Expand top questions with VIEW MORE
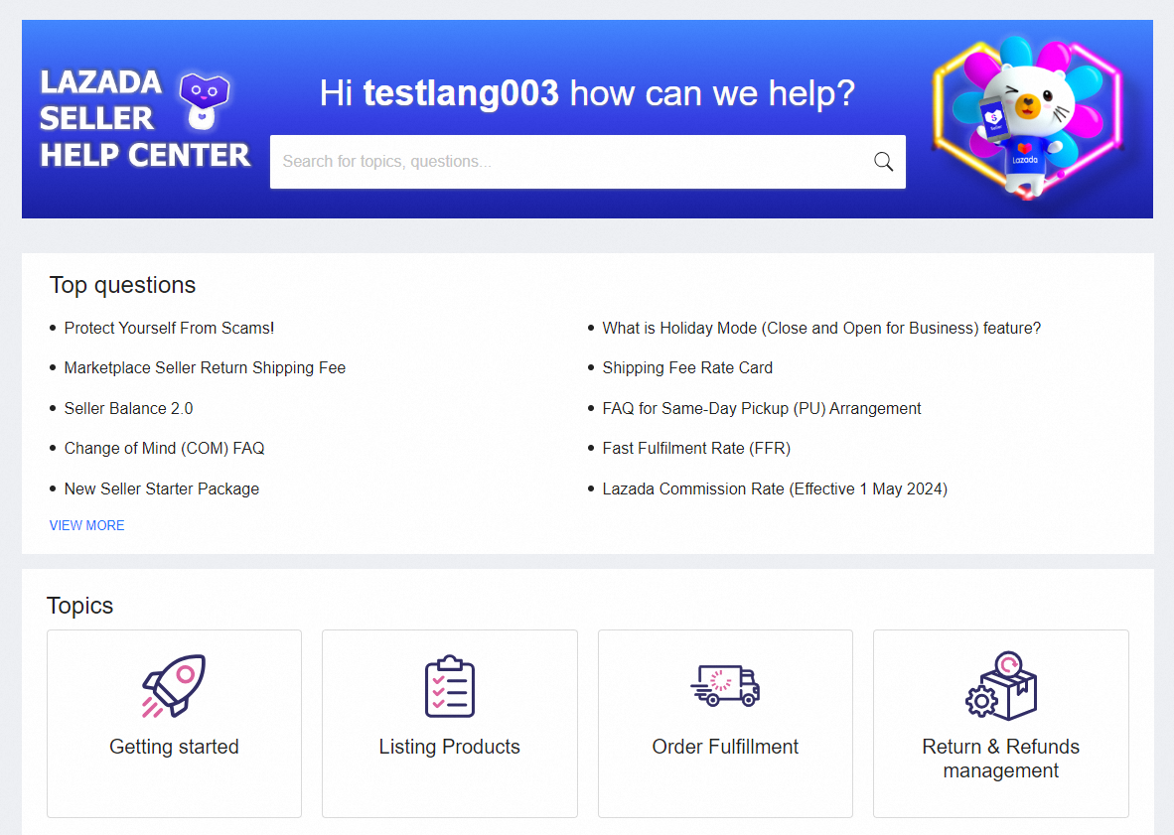The height and width of the screenshot is (835, 1174). 87,525
